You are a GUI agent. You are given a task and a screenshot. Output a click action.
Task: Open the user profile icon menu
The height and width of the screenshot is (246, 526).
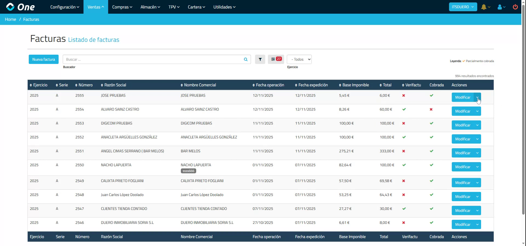[x=500, y=7]
